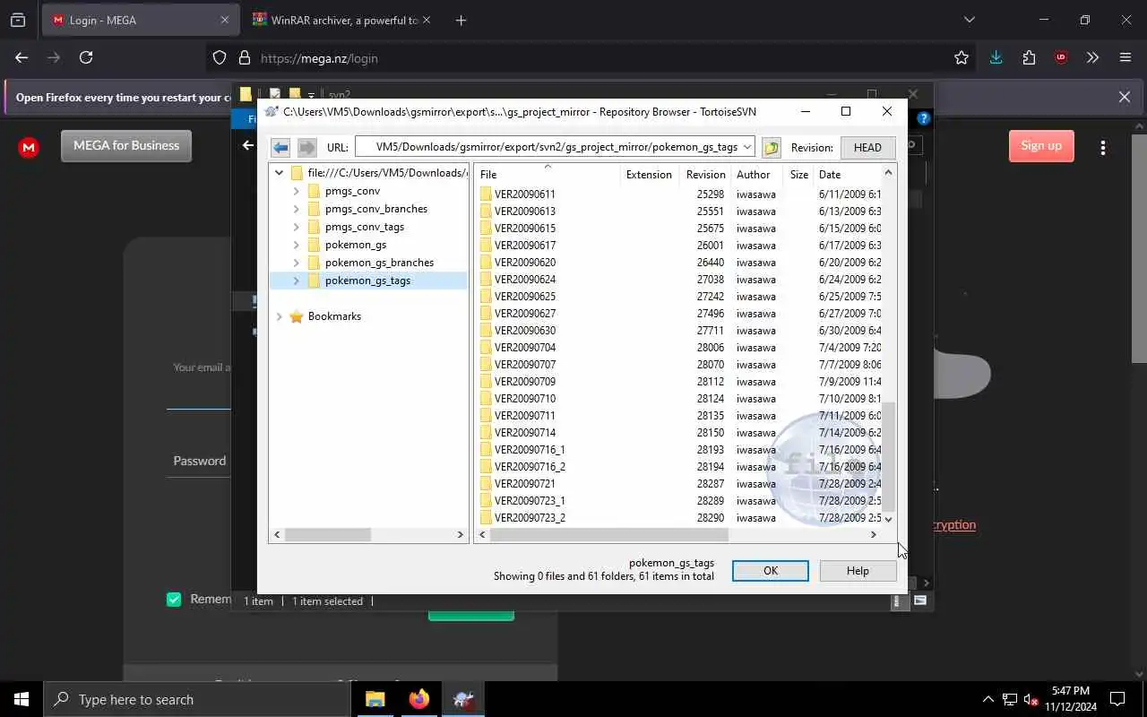Click MEGA for Business button
Viewport: 1147px width, 717px height.
(x=126, y=145)
